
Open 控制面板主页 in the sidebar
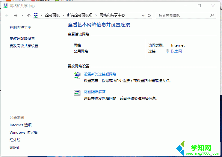tap(20, 28)
